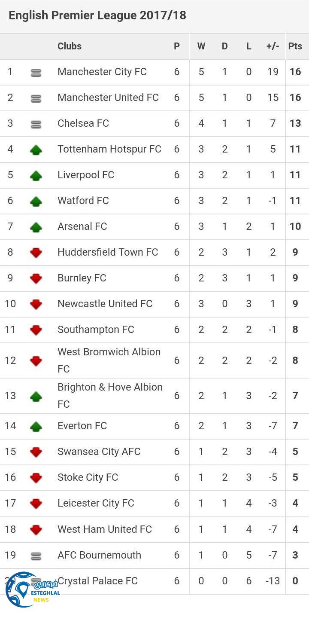Click the gray unchanged icon beside AFC Bournemouth

(36, 556)
